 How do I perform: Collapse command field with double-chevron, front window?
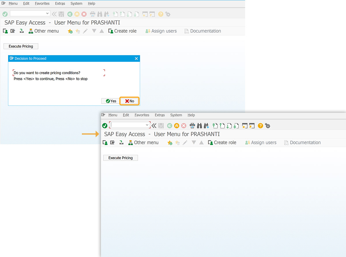(154, 125)
